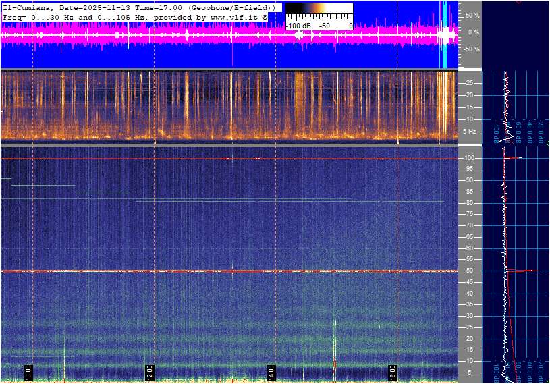550x384 pixels.
Task: Click the 25 Hz label on upper axis
Action: click(x=469, y=83)
